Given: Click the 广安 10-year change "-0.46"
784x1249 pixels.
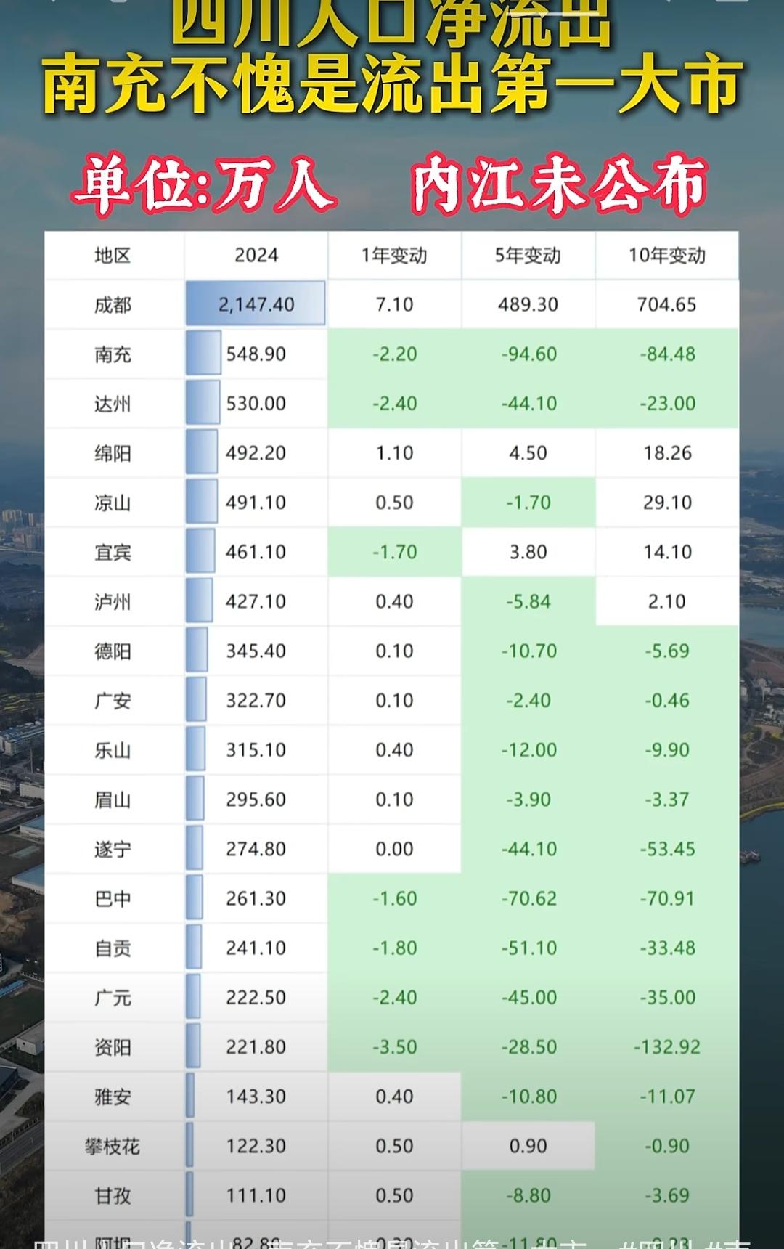Looking at the screenshot, I should [668, 699].
